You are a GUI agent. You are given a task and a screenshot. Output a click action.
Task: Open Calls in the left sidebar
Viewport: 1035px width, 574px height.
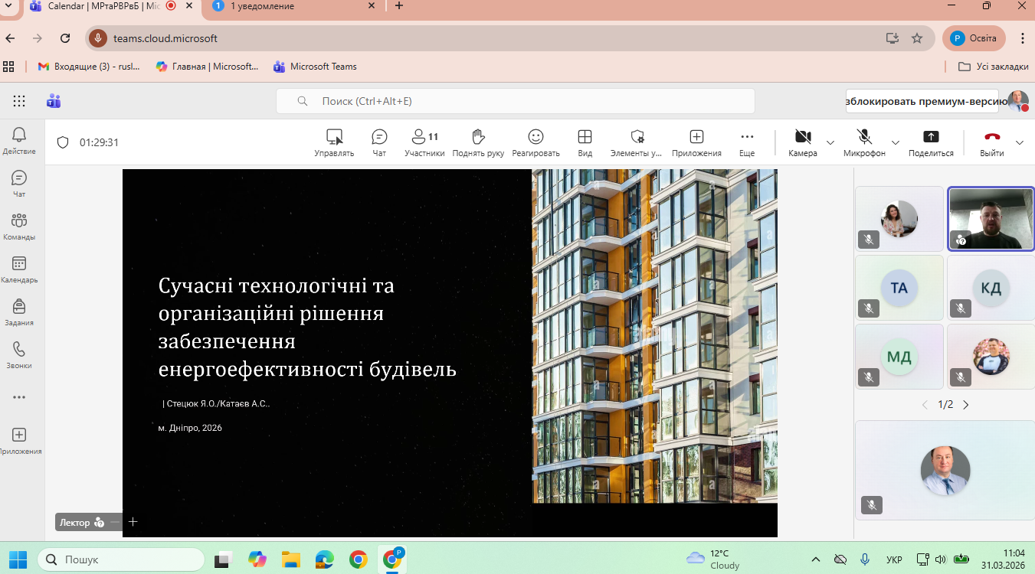coord(19,354)
